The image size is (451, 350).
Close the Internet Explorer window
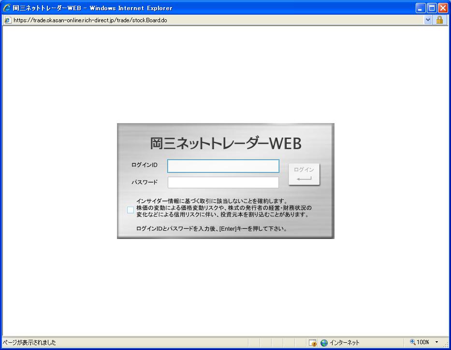click(x=443, y=8)
